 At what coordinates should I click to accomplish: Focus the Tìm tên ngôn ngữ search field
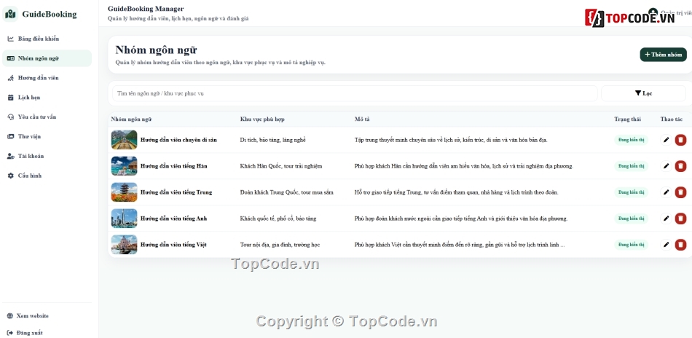click(355, 93)
